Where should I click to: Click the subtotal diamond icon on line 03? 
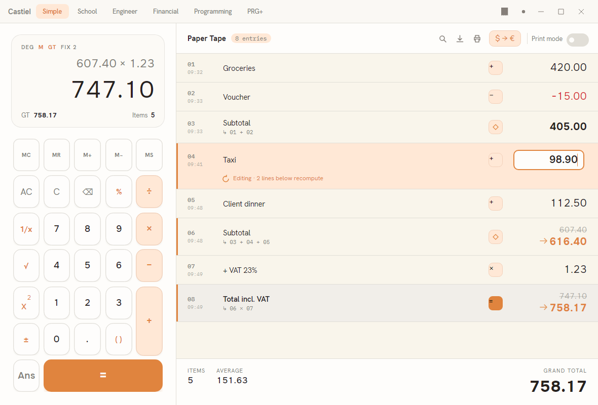pyautogui.click(x=496, y=127)
